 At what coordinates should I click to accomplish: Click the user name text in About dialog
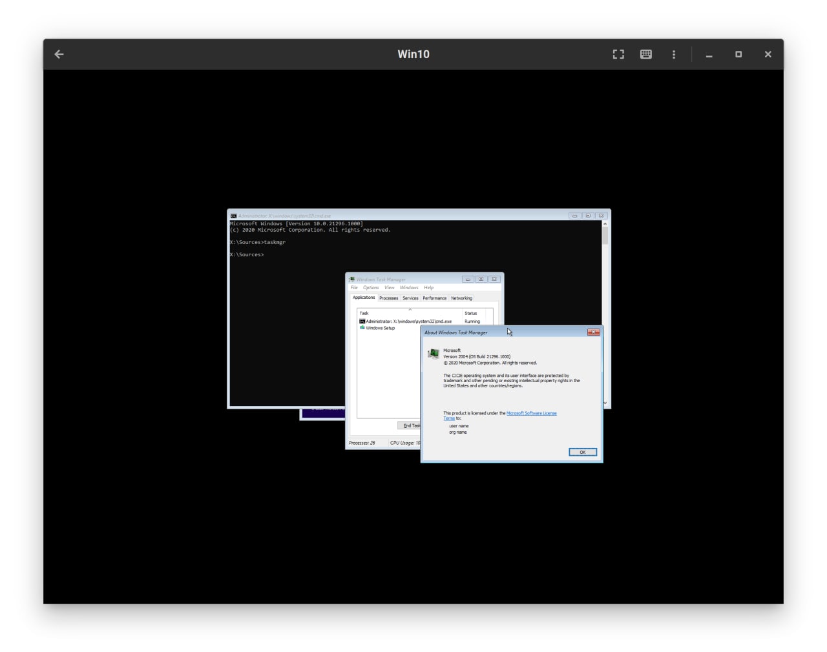(459, 426)
